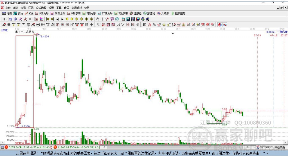The height and width of the screenshot is (156, 288).
Task: Click the status bar grid icon
Action: tap(2, 147)
